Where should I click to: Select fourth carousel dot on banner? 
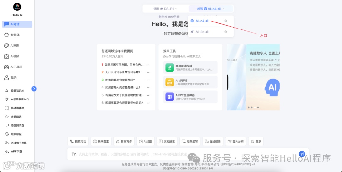coord(258,107)
